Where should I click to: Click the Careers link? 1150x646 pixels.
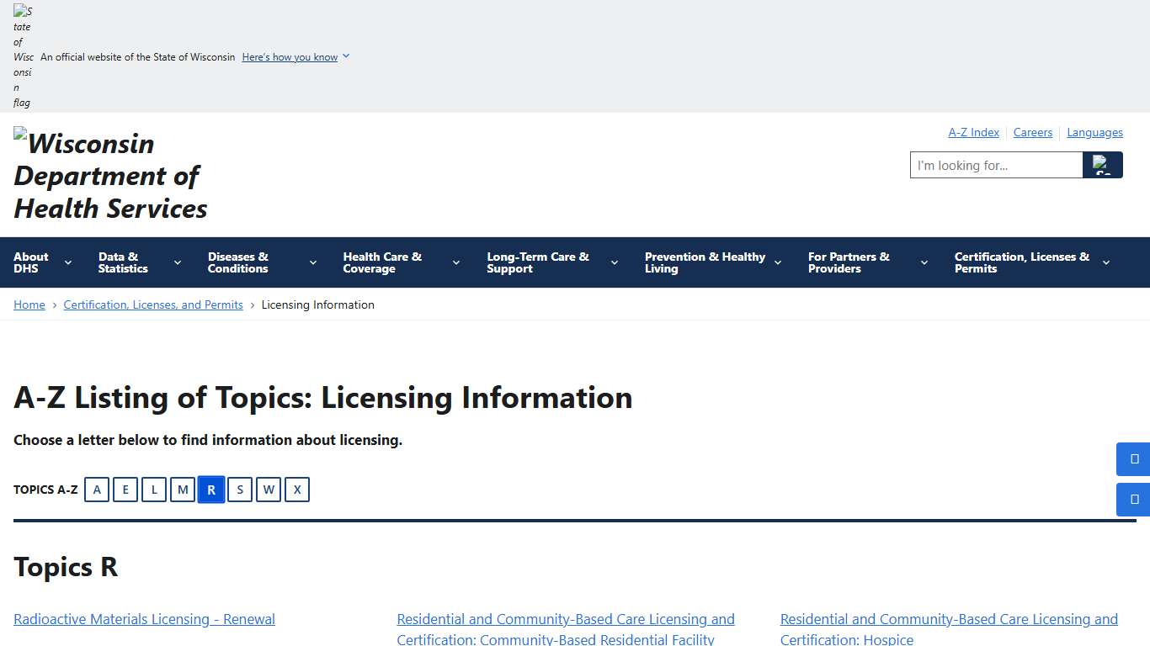[x=1033, y=132]
